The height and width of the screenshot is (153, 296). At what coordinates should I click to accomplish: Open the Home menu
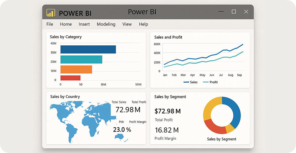point(66,24)
